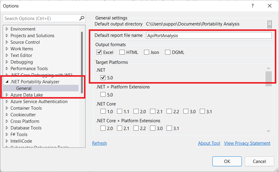Check .NET + Platform Extensions 5.0
This screenshot has height=172, width=279.
point(103,94)
